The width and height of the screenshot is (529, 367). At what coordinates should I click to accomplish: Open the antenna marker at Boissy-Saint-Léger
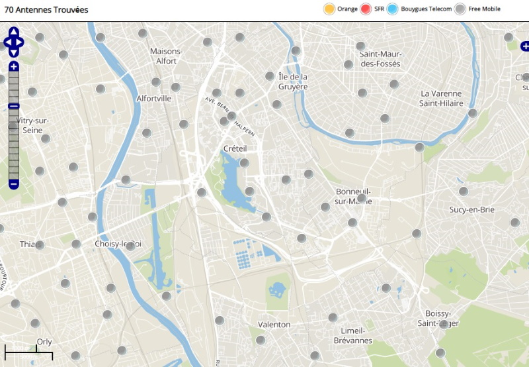coord(444,324)
